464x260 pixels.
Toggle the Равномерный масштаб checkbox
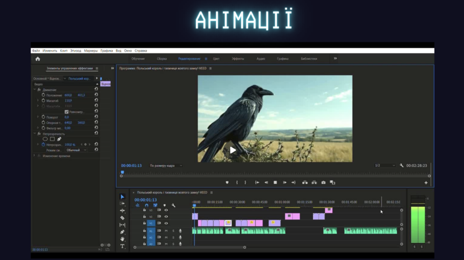point(67,112)
